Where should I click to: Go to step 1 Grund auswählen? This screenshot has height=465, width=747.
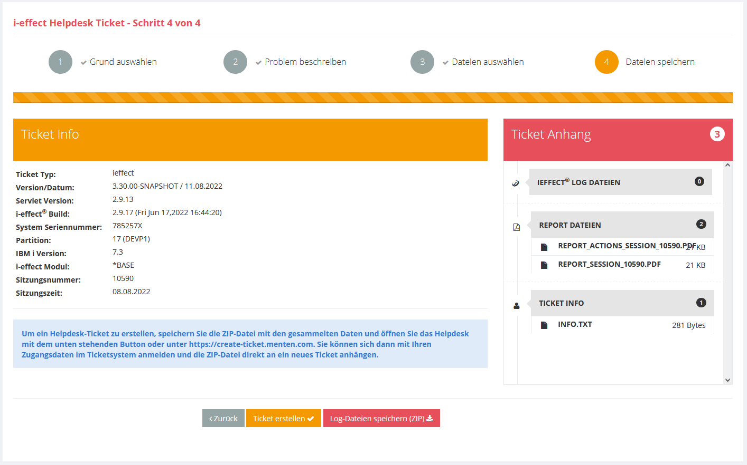tap(61, 62)
